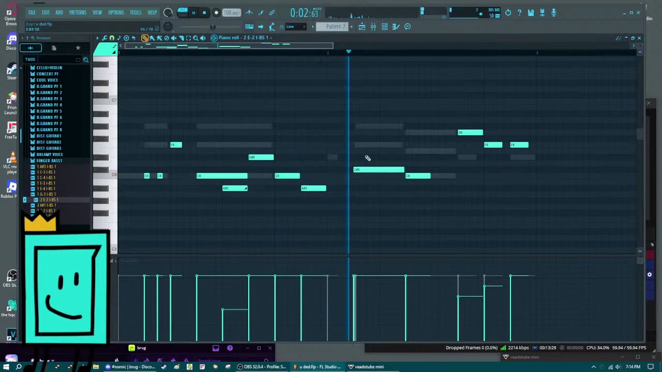This screenshot has width=662, height=372.
Task: Switch browser to the favorites star tab
Action: (78, 48)
